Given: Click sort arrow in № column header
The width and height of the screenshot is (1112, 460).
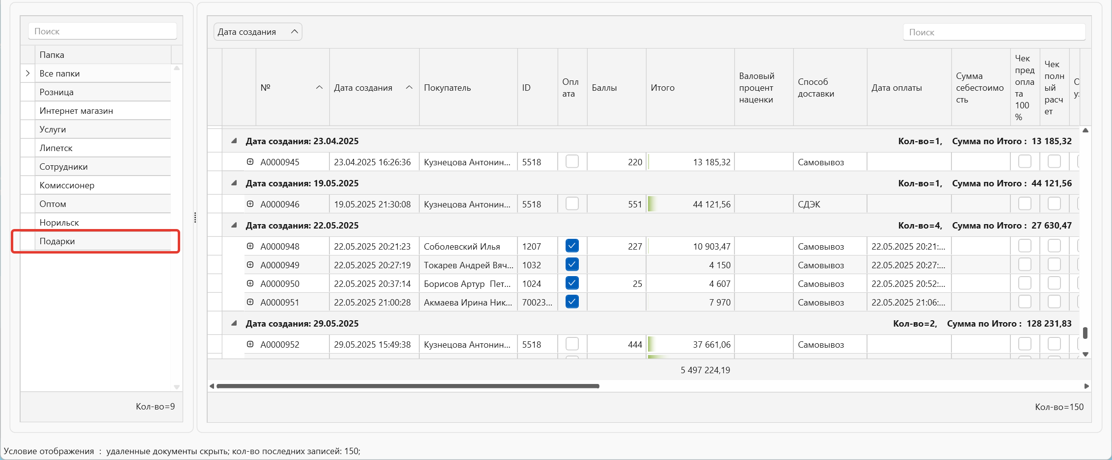Looking at the screenshot, I should click(319, 87).
